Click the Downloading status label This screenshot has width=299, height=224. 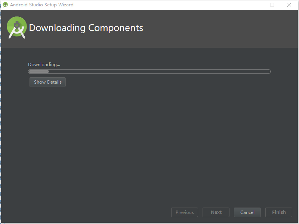pos(44,64)
